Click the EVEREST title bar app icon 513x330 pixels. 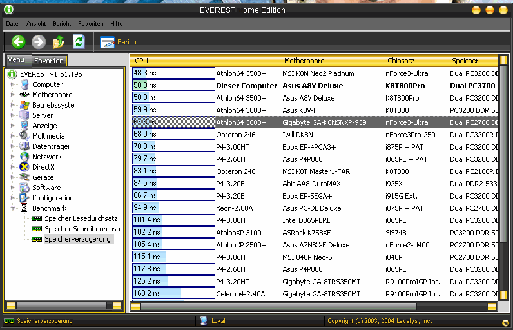point(8,10)
